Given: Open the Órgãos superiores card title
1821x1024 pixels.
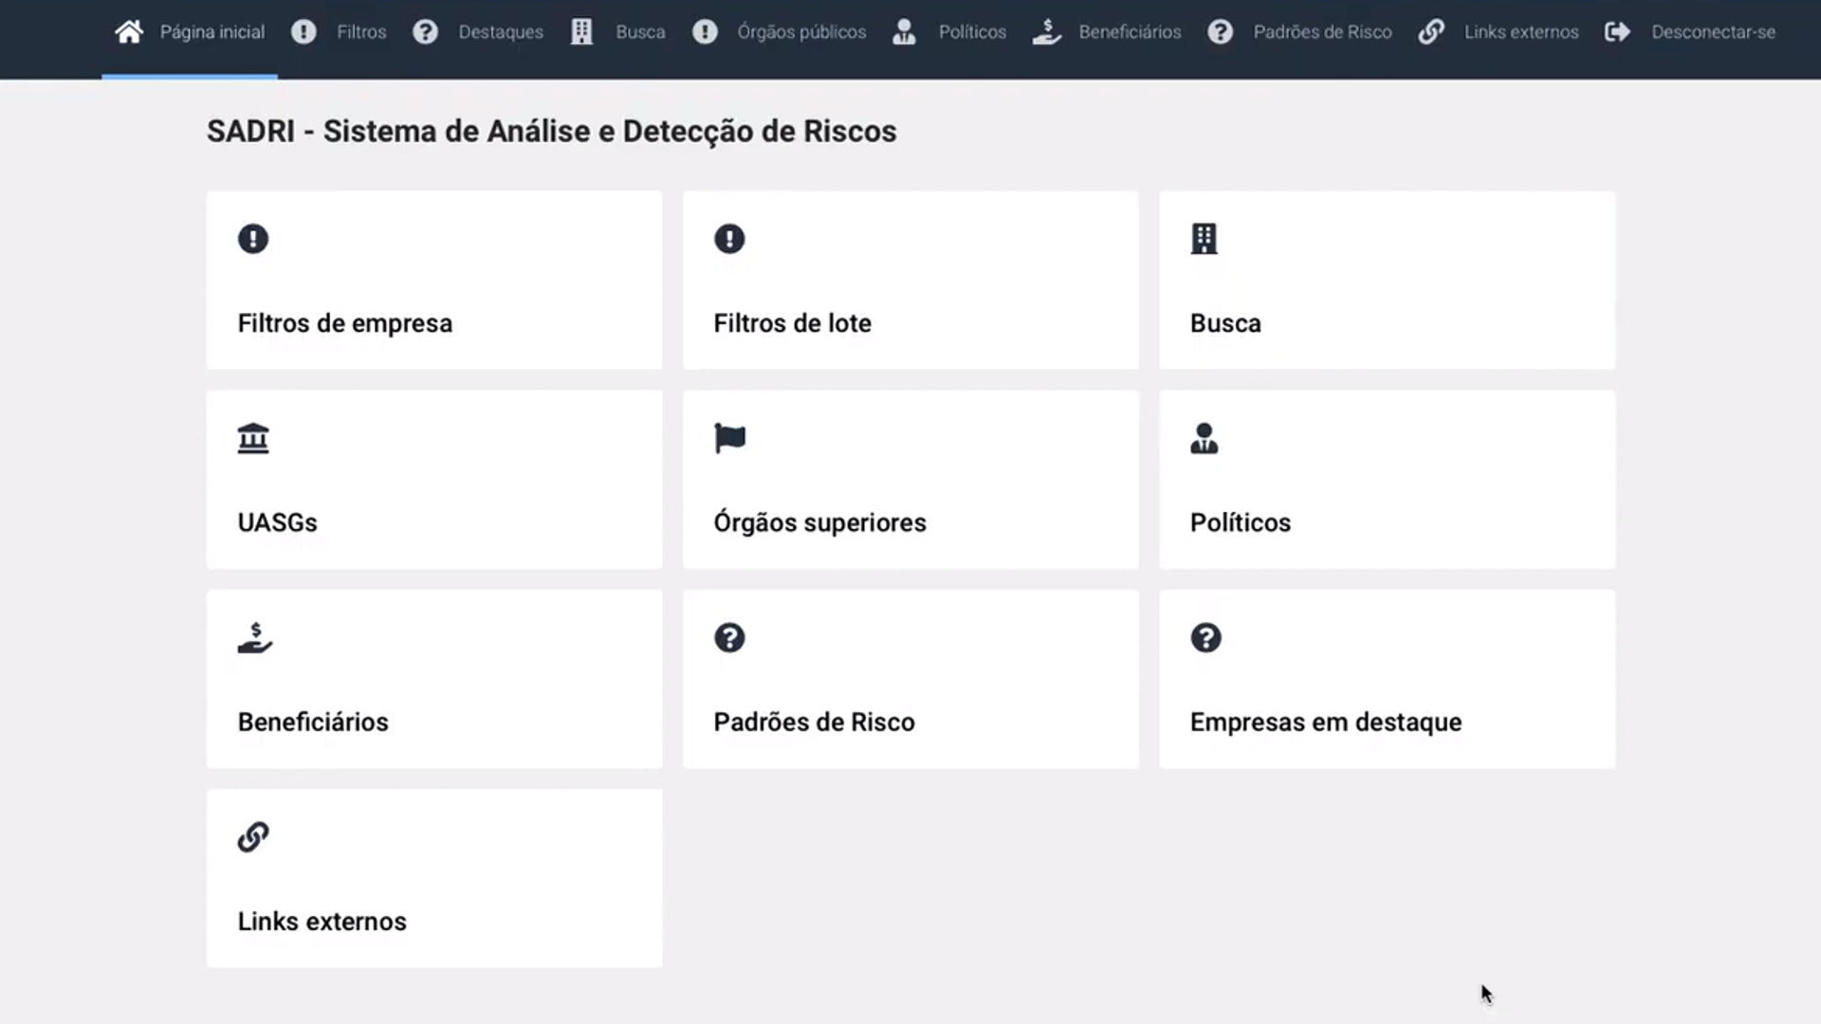Looking at the screenshot, I should 819,522.
